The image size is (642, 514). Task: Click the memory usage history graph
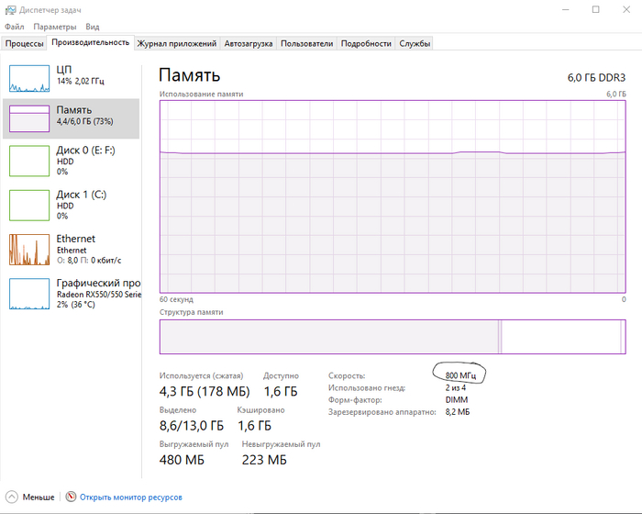point(393,196)
